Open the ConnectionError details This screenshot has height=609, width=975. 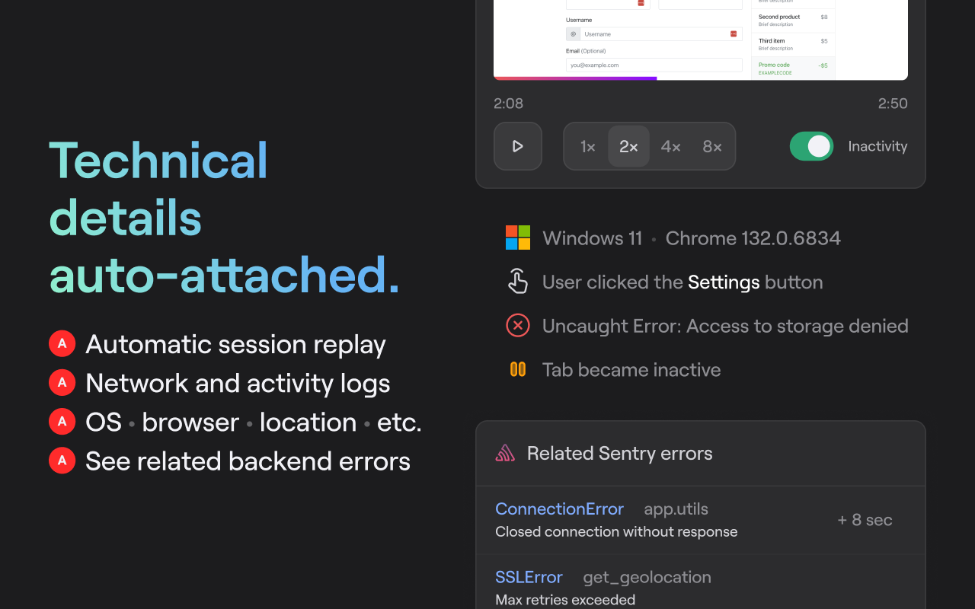(559, 509)
